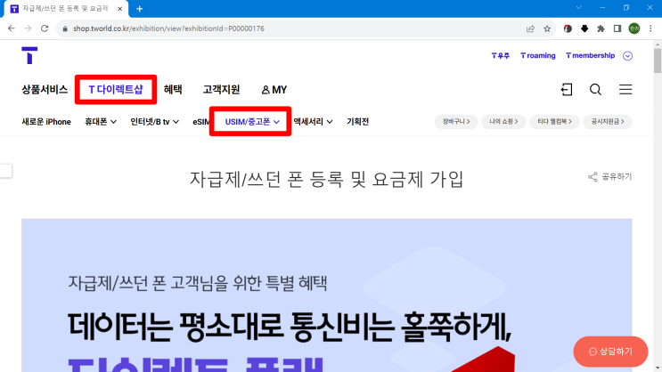Click the T우주 link
This screenshot has width=662, height=372.
pos(501,56)
